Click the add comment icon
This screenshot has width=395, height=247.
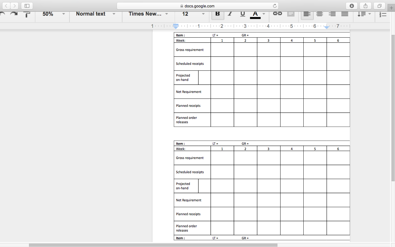tap(291, 14)
